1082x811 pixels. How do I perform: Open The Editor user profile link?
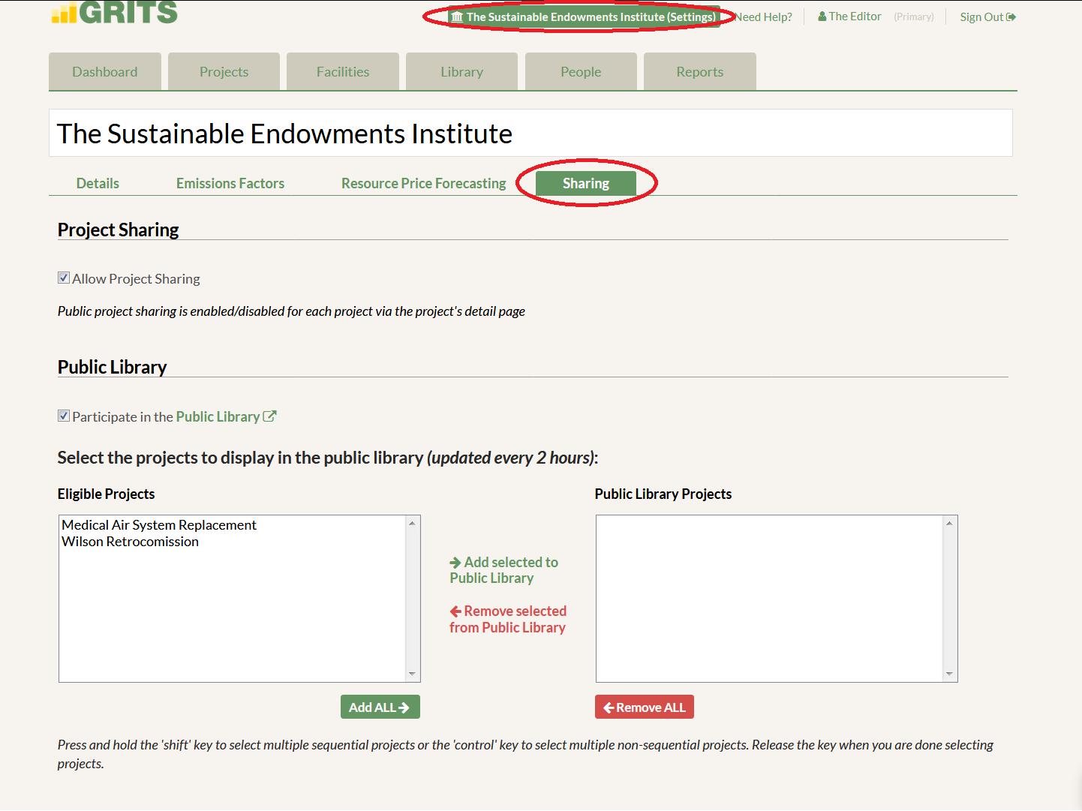click(x=849, y=17)
